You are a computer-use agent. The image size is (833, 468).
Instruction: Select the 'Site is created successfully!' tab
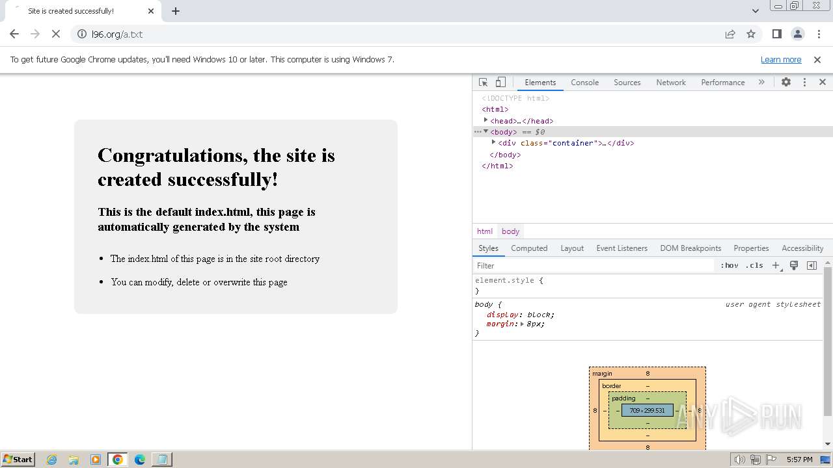point(71,11)
